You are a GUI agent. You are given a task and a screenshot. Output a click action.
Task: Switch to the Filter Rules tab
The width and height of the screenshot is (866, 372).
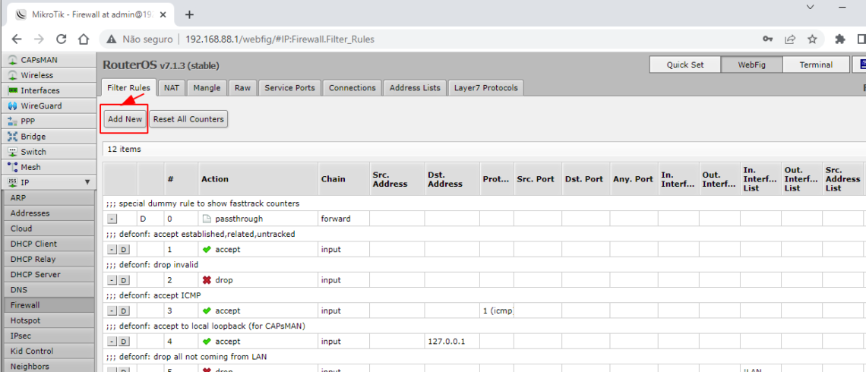click(128, 88)
